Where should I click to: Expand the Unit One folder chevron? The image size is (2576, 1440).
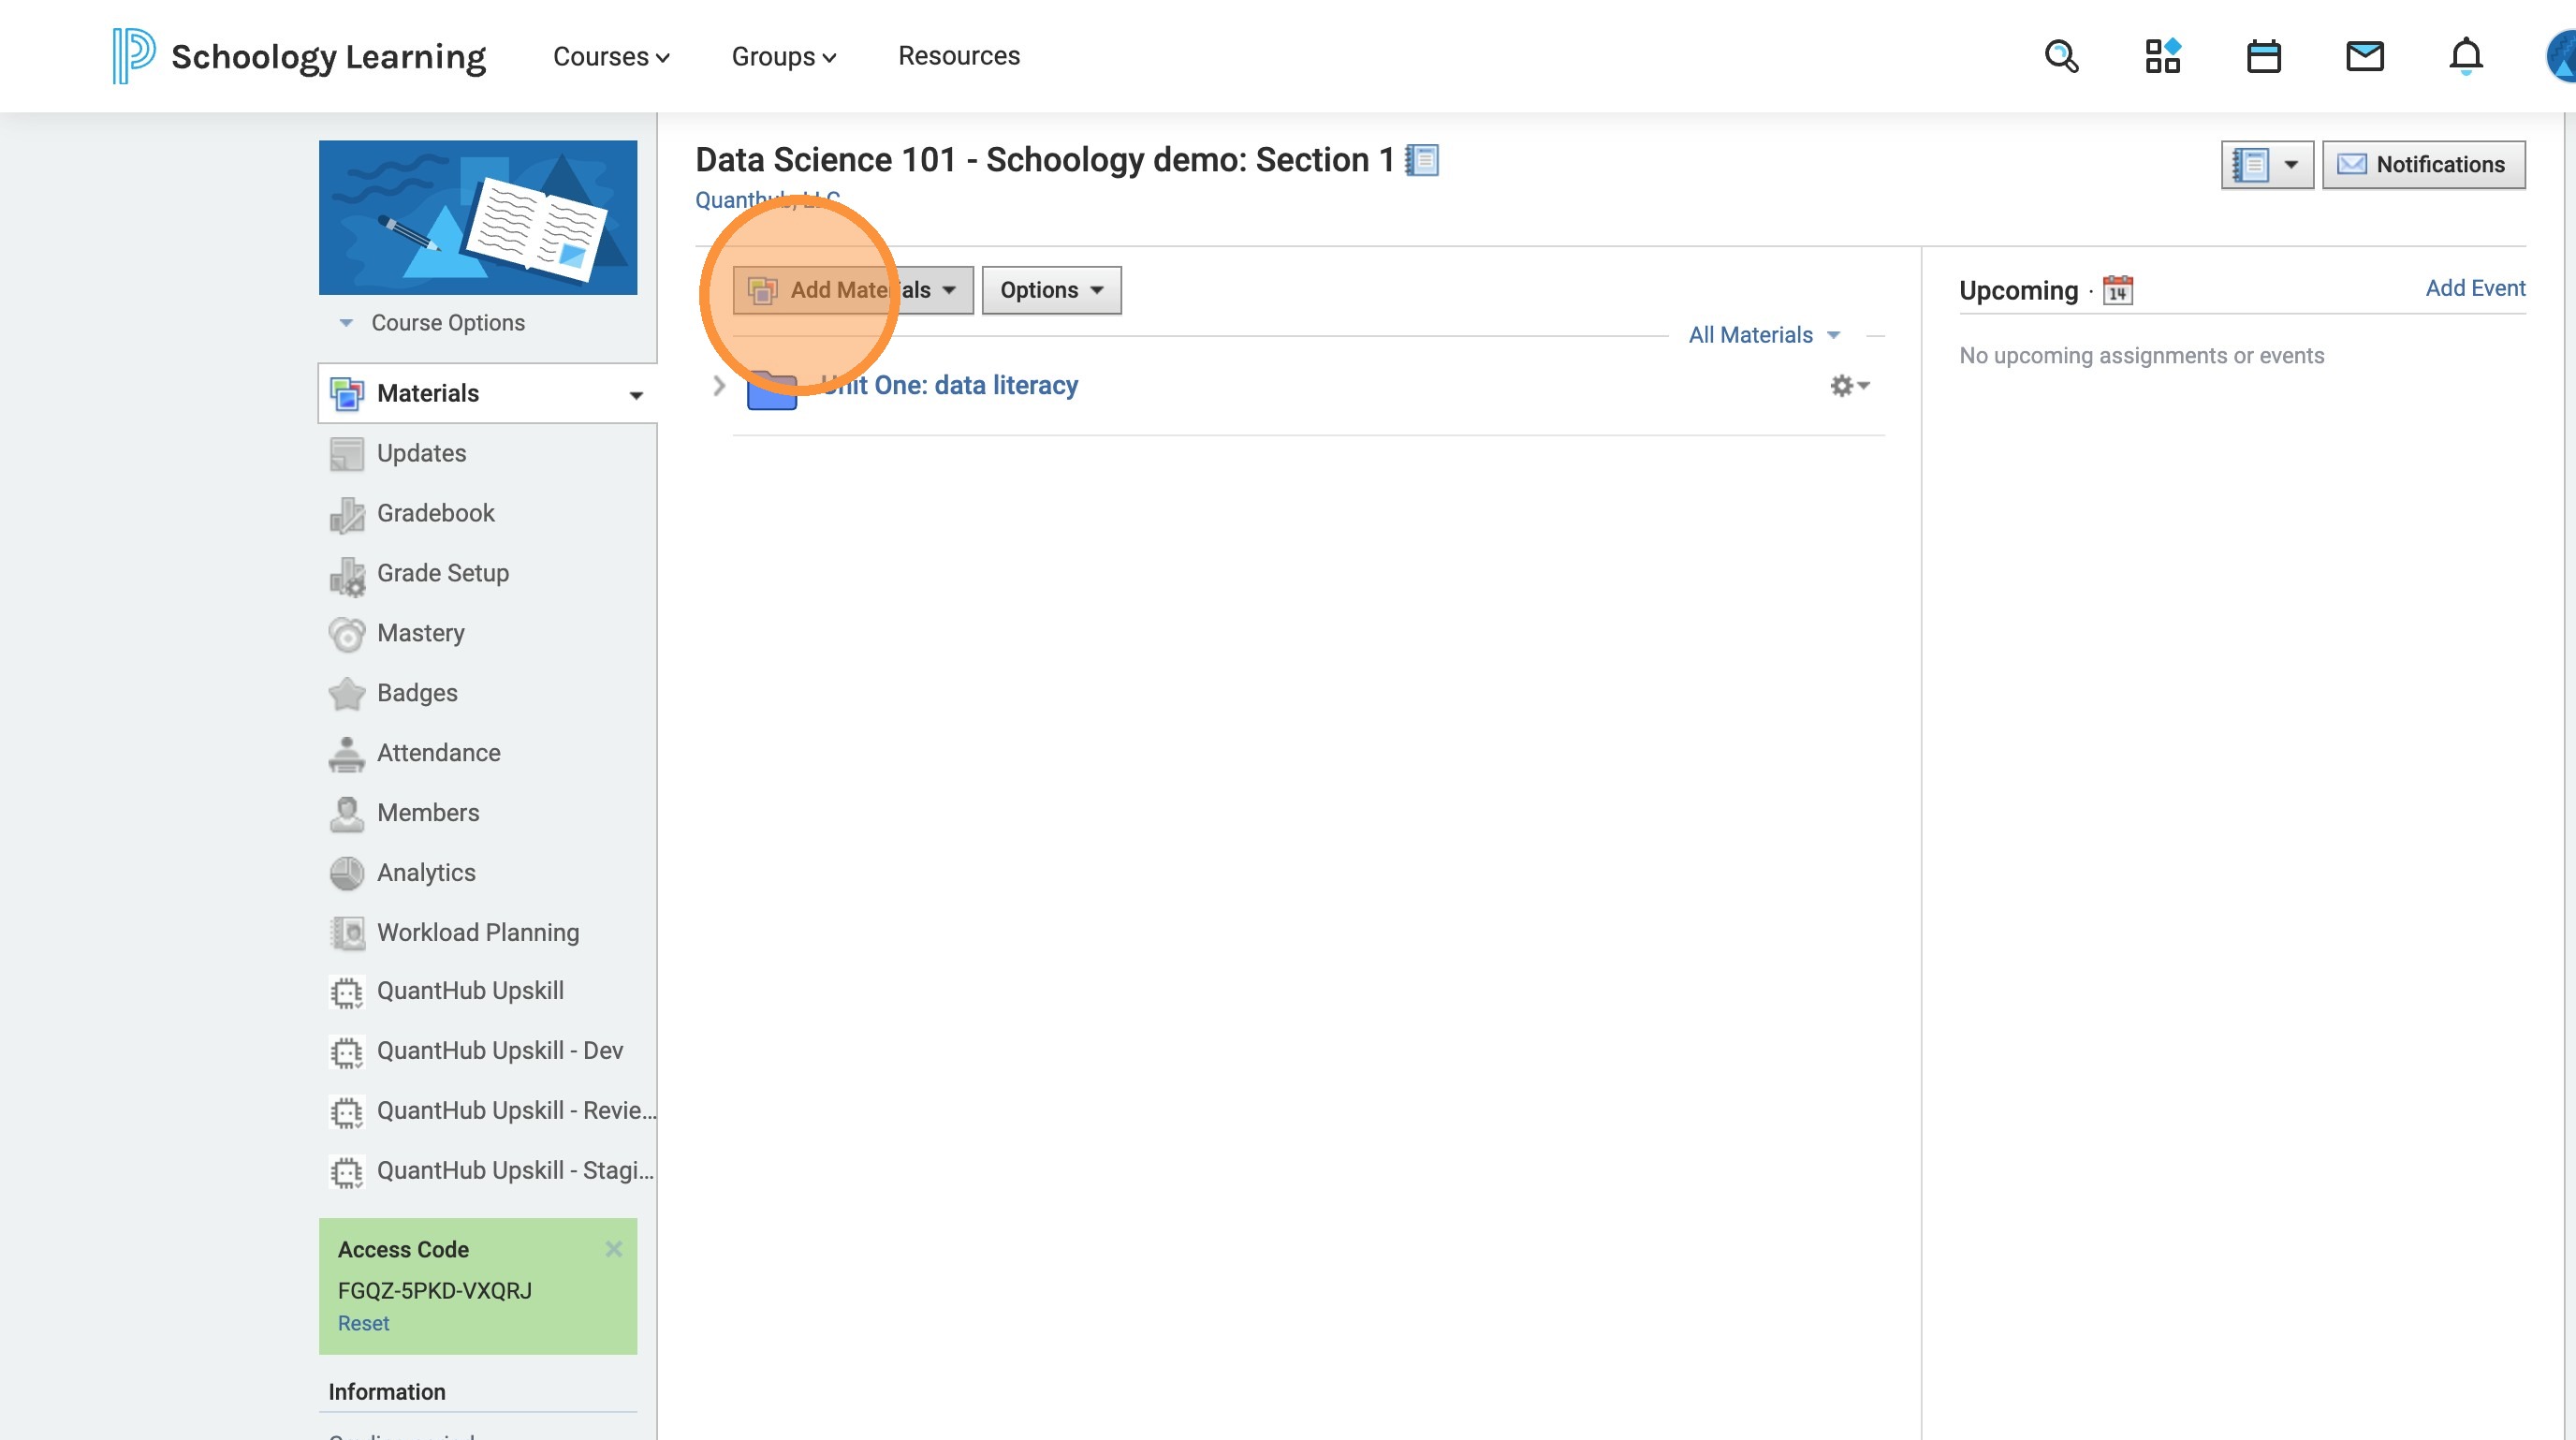718,386
